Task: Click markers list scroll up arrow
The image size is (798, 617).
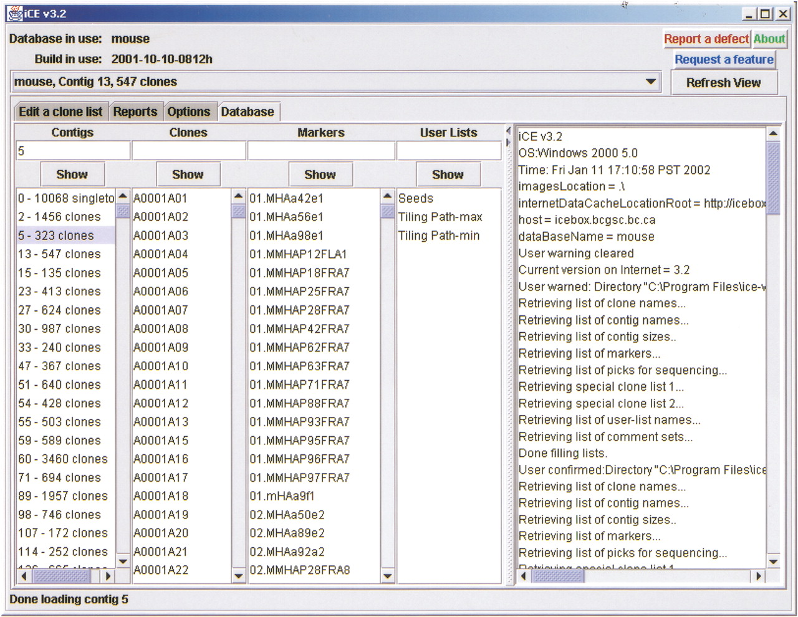Action: (x=388, y=196)
